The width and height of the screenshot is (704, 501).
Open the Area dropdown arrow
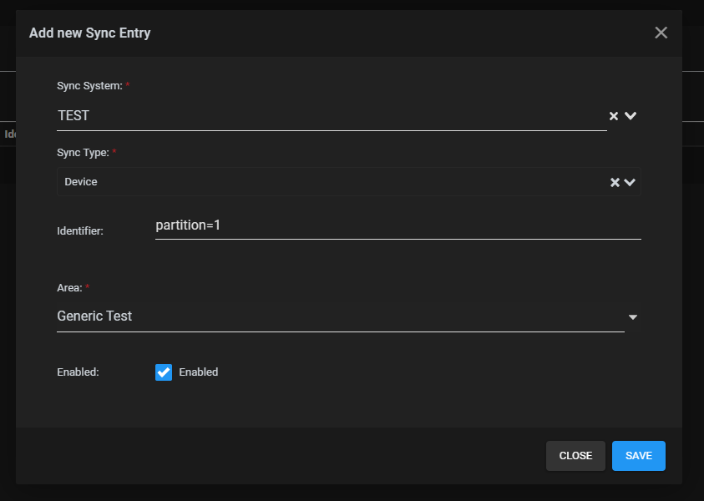(x=633, y=317)
